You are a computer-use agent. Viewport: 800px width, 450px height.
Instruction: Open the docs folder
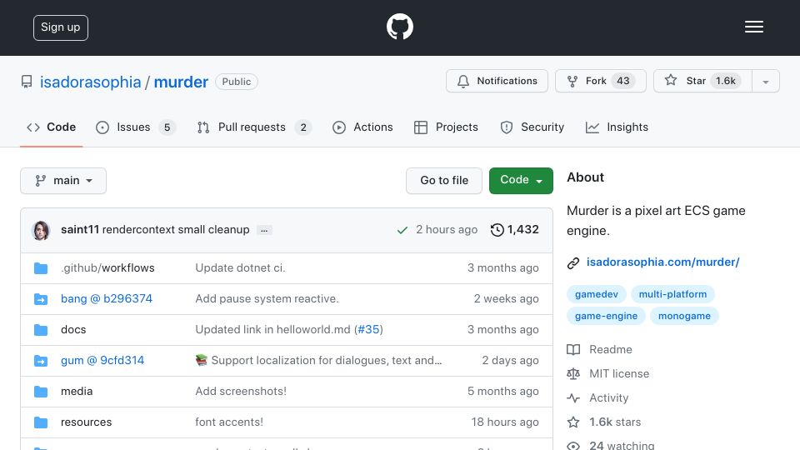(73, 330)
